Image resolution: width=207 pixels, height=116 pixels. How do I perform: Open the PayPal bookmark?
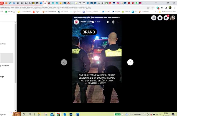click(x=116, y=12)
